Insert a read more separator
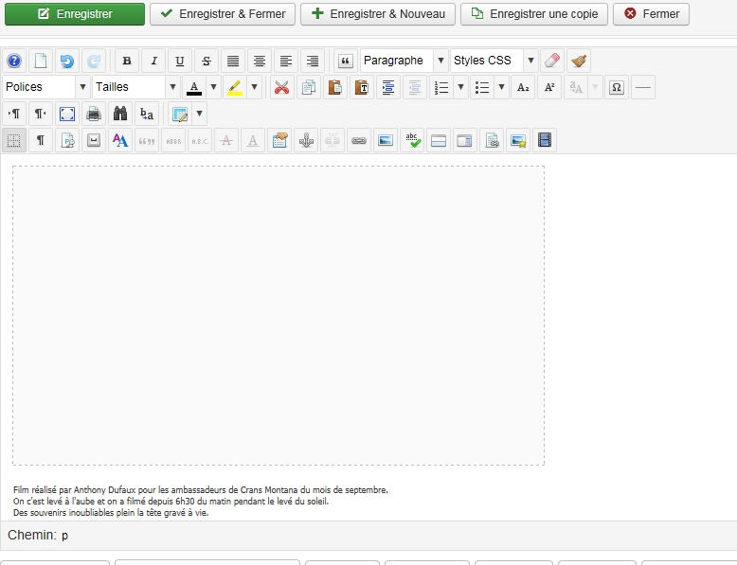Viewport: 737px width, 565px height. (464, 140)
